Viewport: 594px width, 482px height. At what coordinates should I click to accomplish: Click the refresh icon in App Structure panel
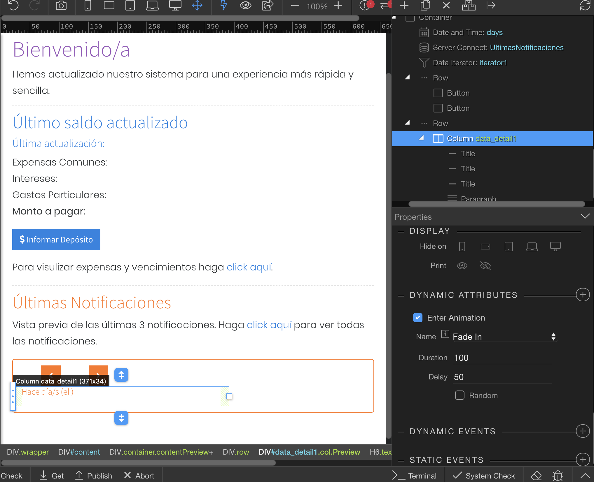(x=585, y=6)
